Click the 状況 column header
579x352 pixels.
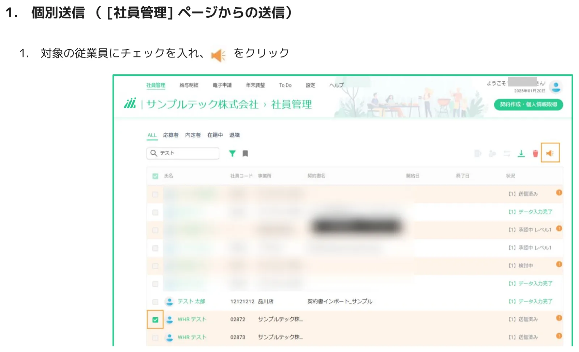coord(511,176)
